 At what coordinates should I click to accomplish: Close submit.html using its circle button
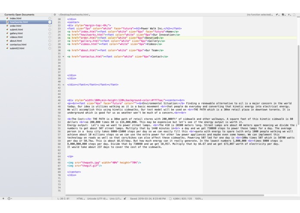tap(50, 30)
